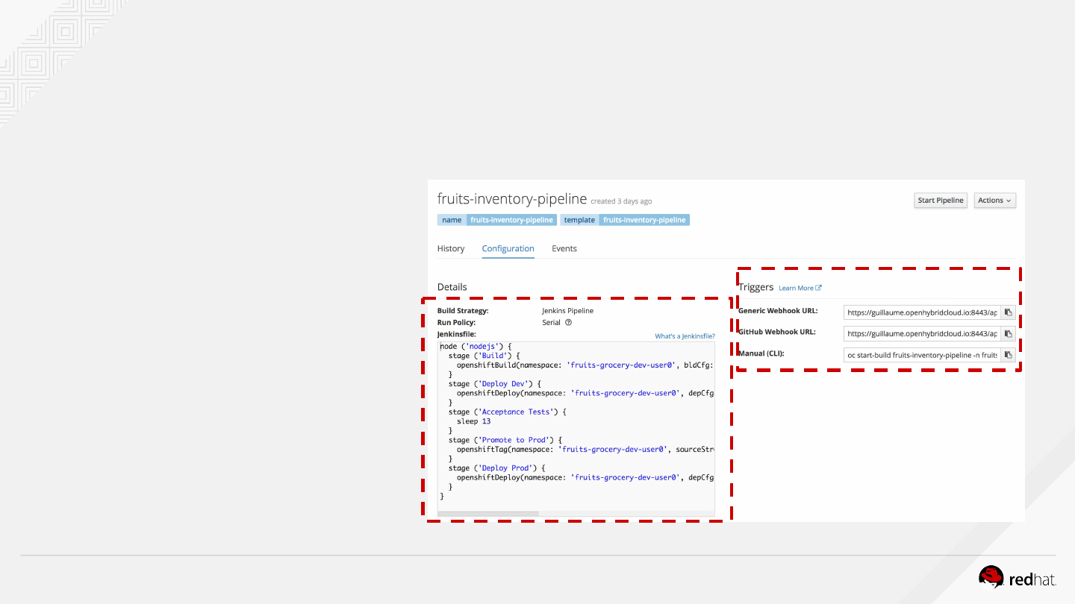Click the "Run Policy:" label
This screenshot has height=604, width=1075.
tap(456, 323)
